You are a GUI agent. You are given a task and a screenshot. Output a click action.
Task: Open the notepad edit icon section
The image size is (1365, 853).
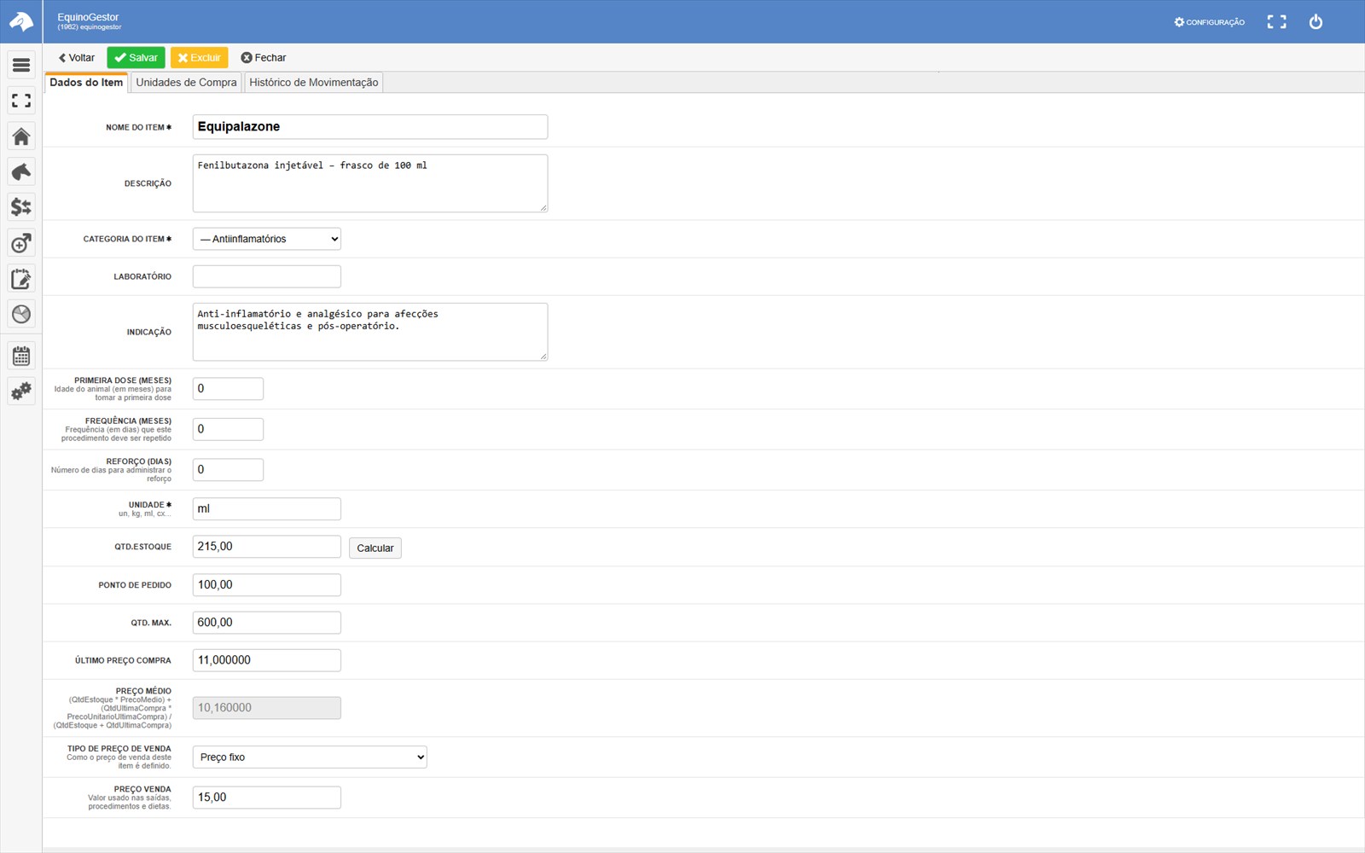(21, 279)
